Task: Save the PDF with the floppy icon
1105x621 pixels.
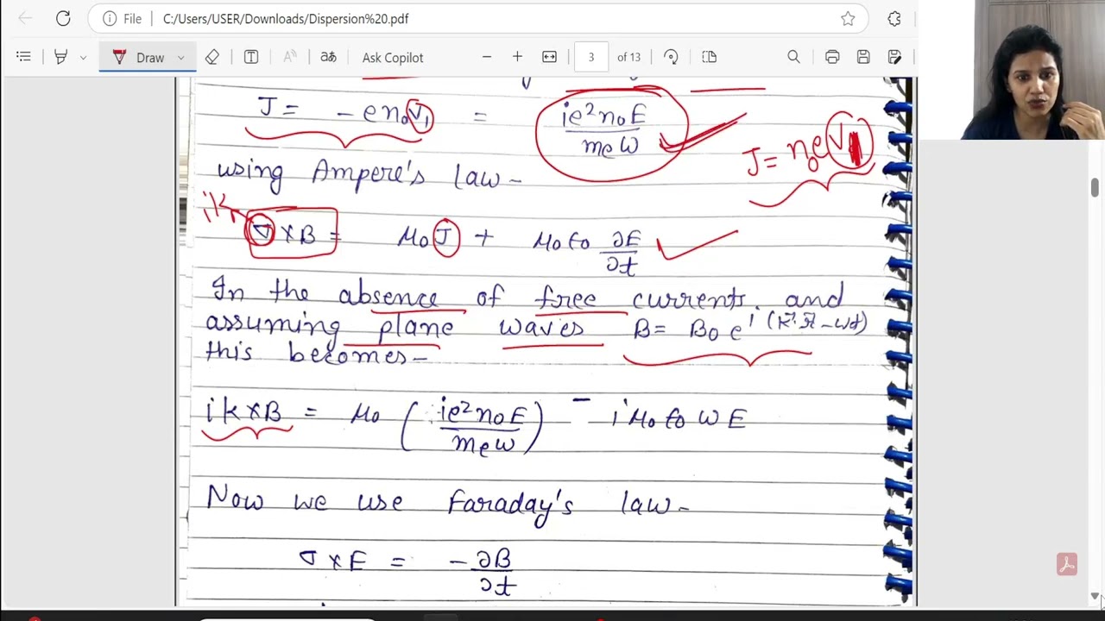Action: 863,57
